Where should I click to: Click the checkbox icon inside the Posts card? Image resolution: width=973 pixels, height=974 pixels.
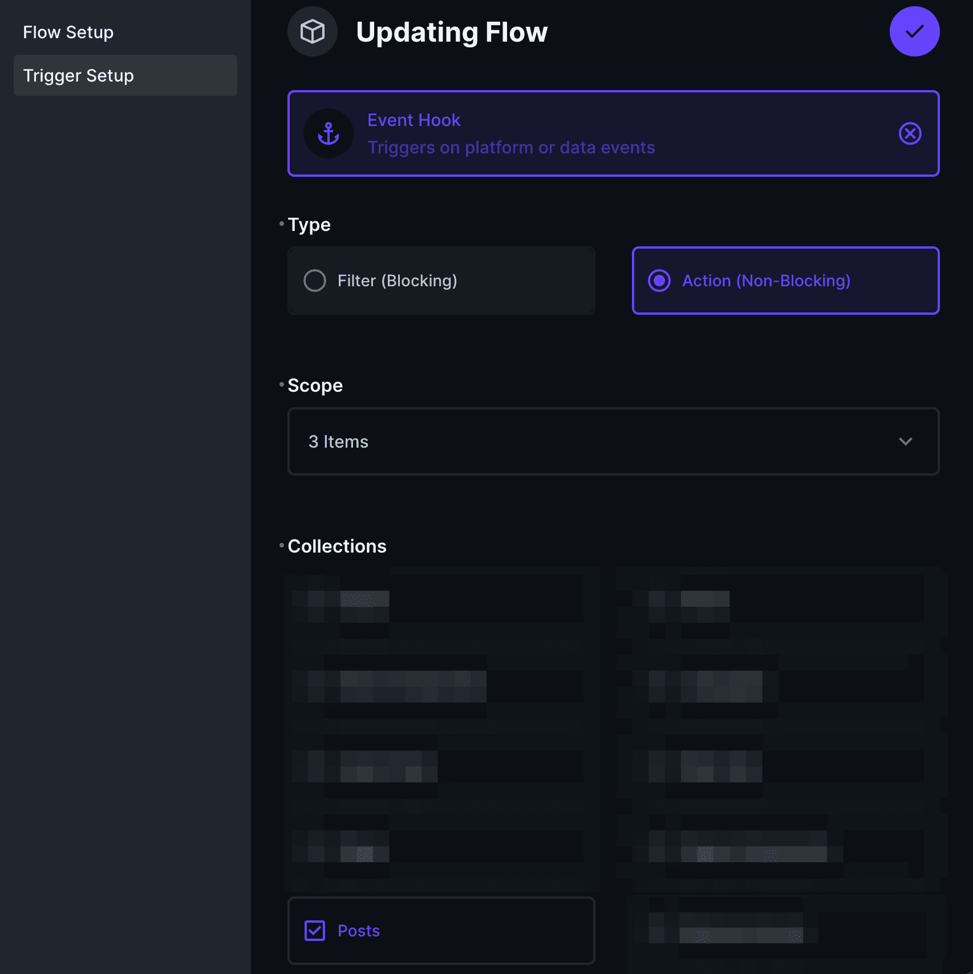click(314, 931)
